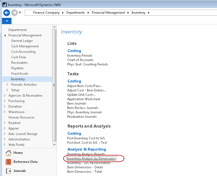Image resolution: width=217 pixels, height=176 pixels.
Task: Open the Inventory Periods list
Action: pos(80,56)
